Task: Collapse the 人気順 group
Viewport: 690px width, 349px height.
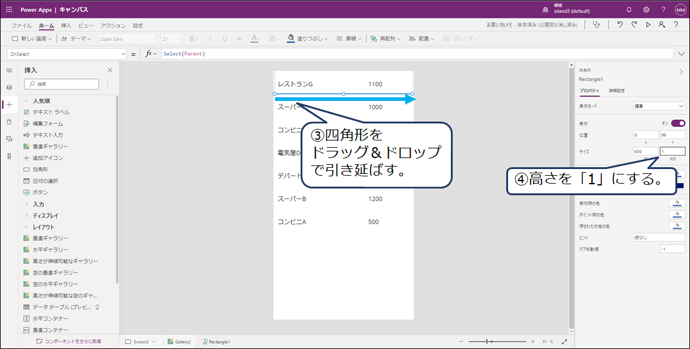Action: click(x=26, y=101)
